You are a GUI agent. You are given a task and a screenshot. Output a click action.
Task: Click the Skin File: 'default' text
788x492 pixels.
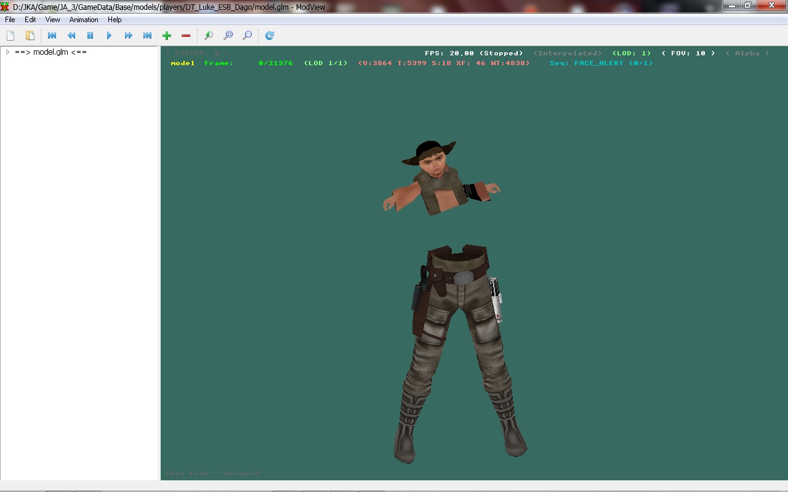[214, 474]
